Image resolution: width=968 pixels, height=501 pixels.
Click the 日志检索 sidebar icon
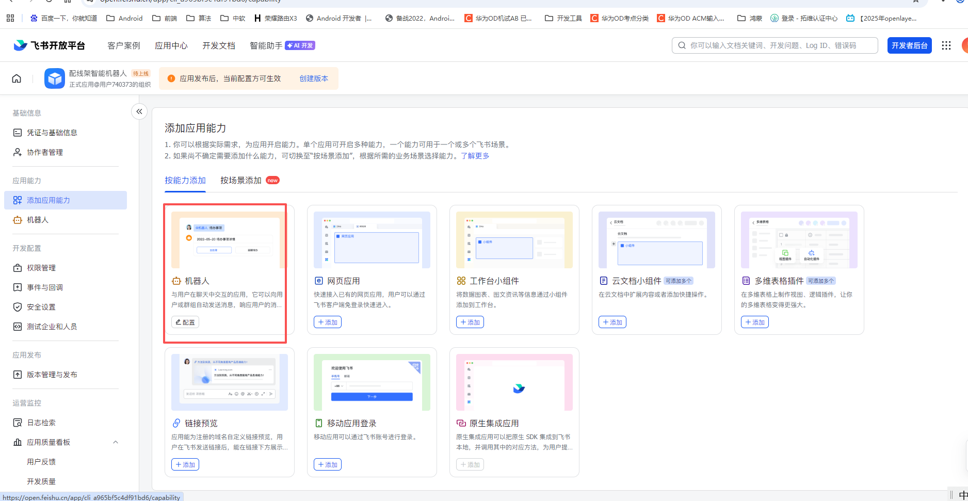pos(18,423)
